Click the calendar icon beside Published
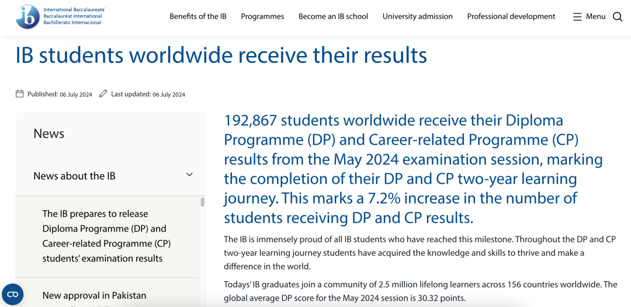The height and width of the screenshot is (307, 631). (x=19, y=94)
